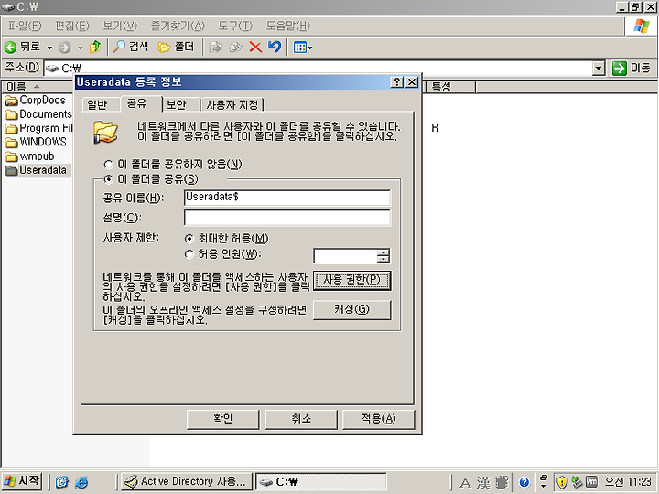The image size is (659, 494).
Task: Click the blue Undo arrow icon
Action: click(275, 47)
